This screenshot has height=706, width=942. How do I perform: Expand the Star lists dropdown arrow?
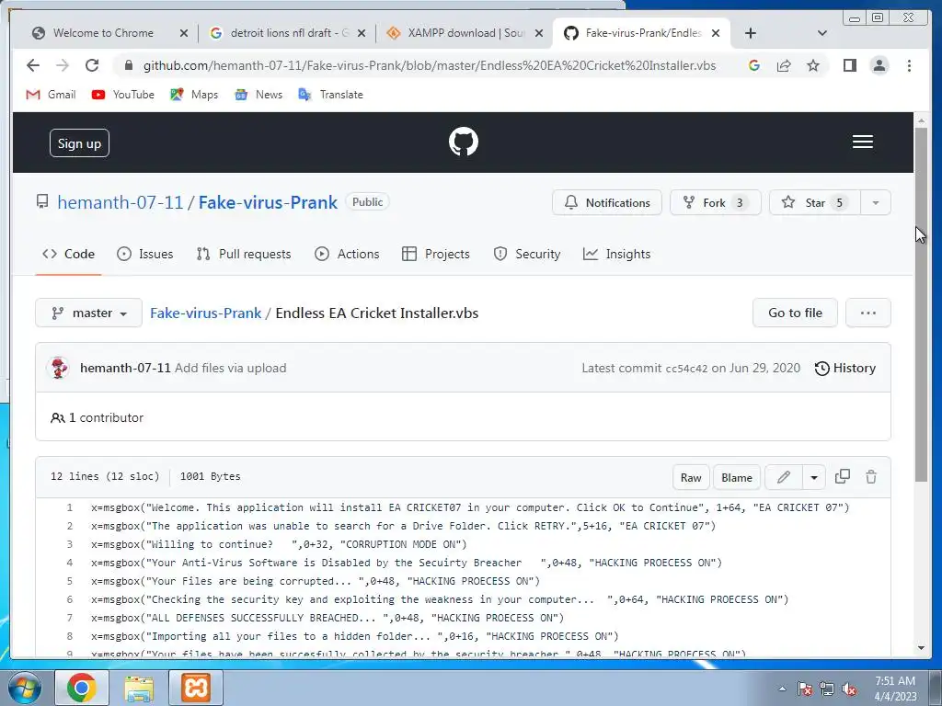tap(876, 203)
